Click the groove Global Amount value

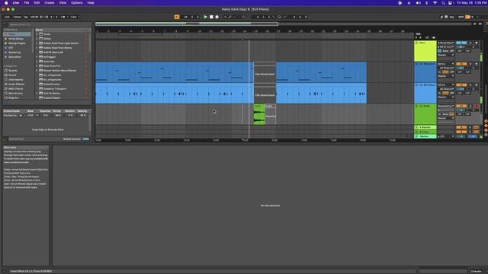click(86, 139)
